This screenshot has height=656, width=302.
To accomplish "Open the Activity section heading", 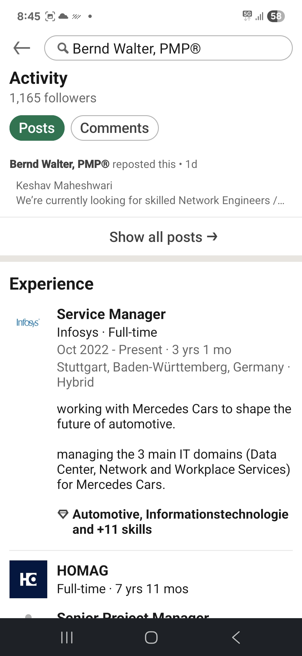I will pyautogui.click(x=39, y=78).
